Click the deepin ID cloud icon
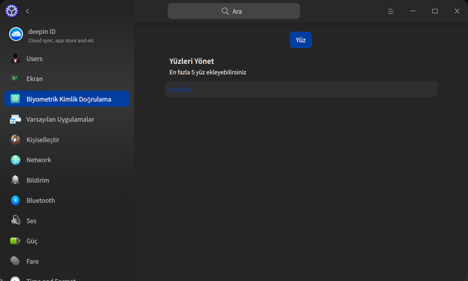The image size is (468, 281). click(x=16, y=34)
